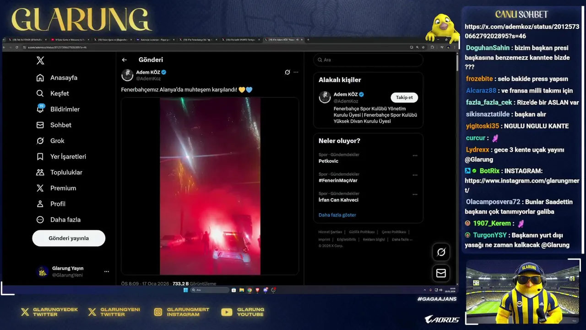Switch to the N'Golo Kante YouTube tab
Screen dimensions: 586x330
click(x=70, y=40)
